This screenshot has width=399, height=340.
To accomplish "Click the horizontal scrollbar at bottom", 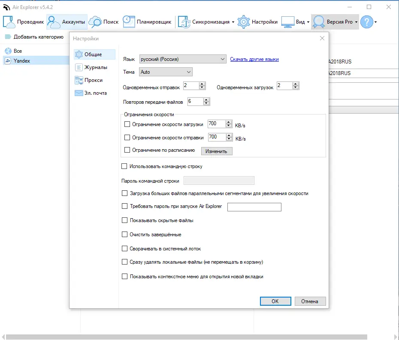I will (x=187, y=337).
